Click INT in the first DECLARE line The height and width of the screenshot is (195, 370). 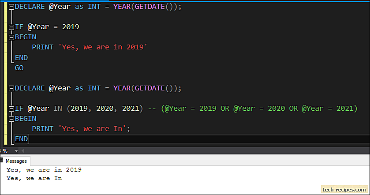(94, 7)
